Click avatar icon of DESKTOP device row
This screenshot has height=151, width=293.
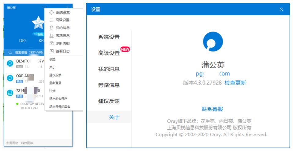10,63
